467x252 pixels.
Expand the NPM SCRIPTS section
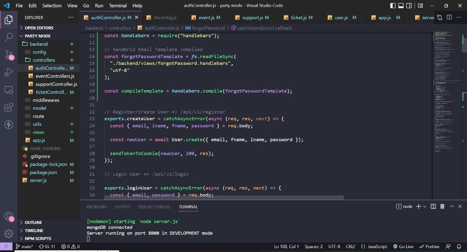click(38, 239)
